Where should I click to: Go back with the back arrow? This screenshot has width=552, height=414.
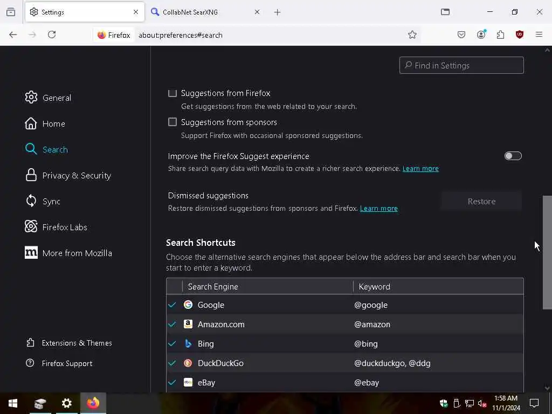tap(13, 34)
